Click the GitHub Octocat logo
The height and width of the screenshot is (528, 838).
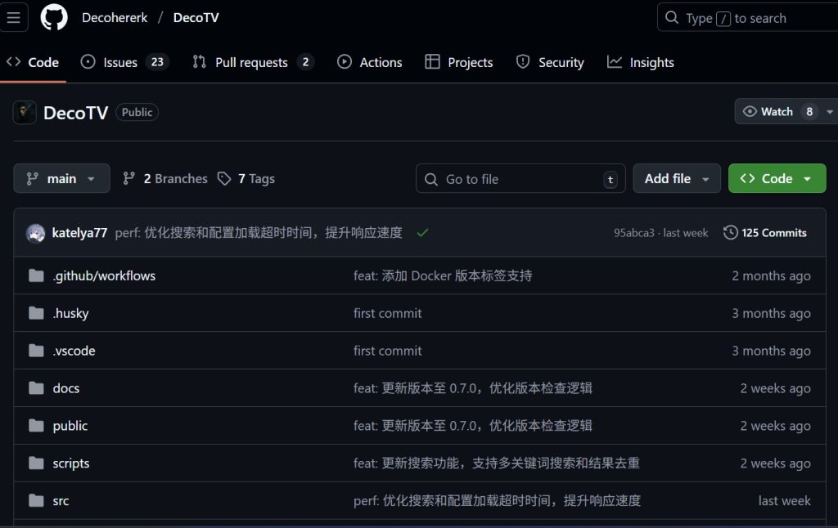pos(54,17)
